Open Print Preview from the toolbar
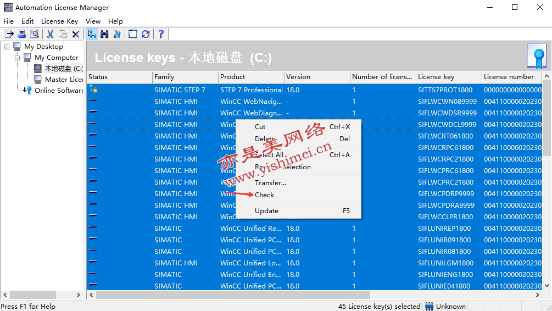This screenshot has height=311, width=552. pos(35,34)
